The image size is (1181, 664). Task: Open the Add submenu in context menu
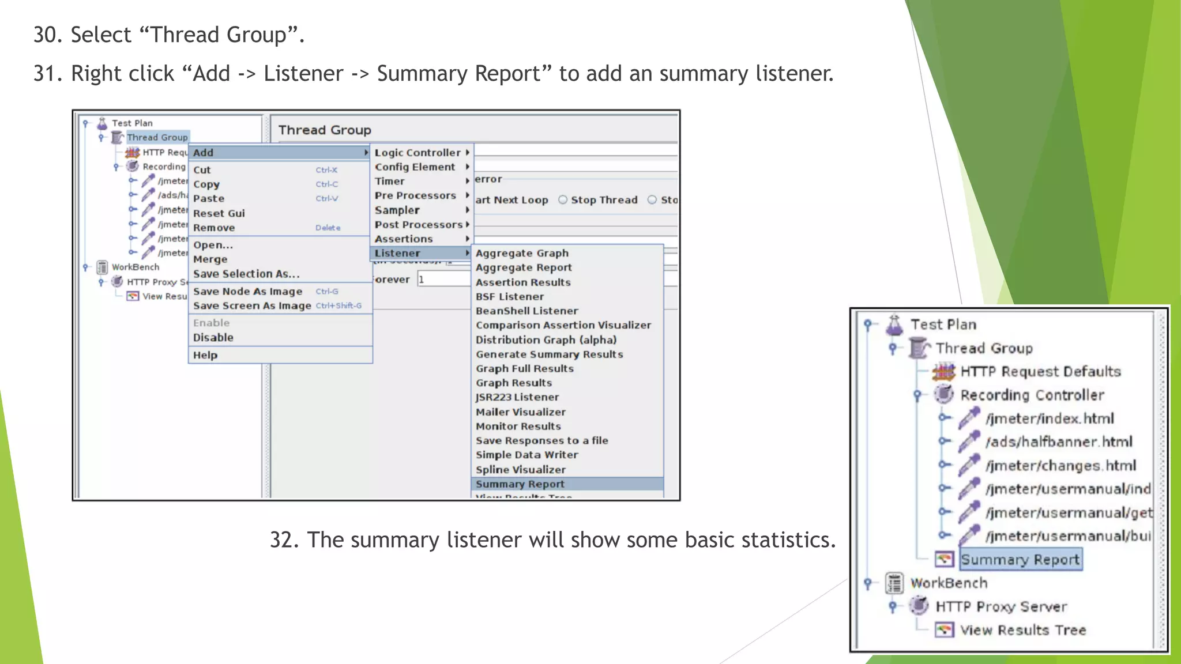(x=280, y=153)
